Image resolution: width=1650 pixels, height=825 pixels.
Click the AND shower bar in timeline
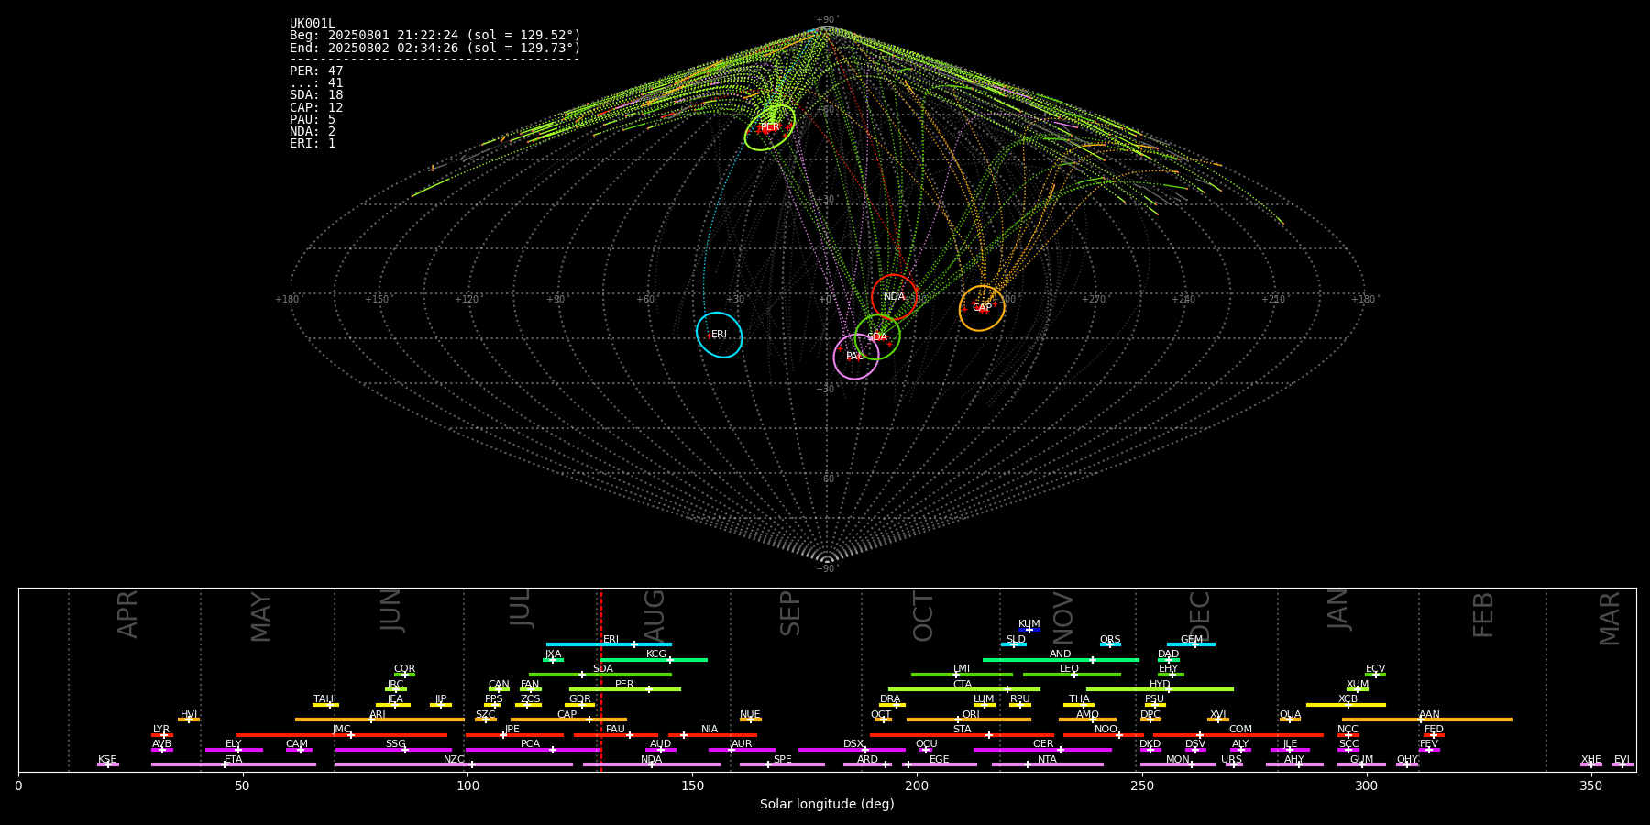tap(1061, 660)
